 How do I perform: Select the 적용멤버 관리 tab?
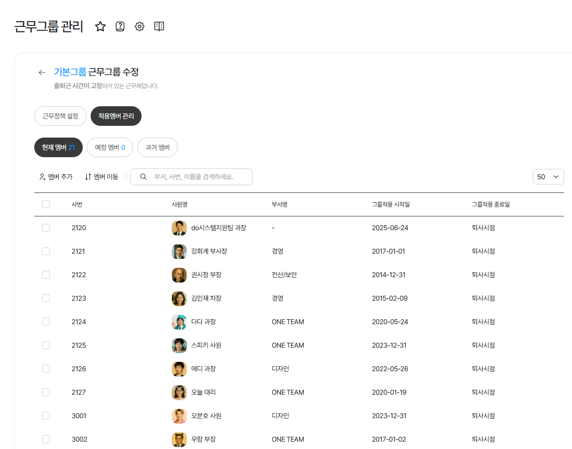[116, 116]
